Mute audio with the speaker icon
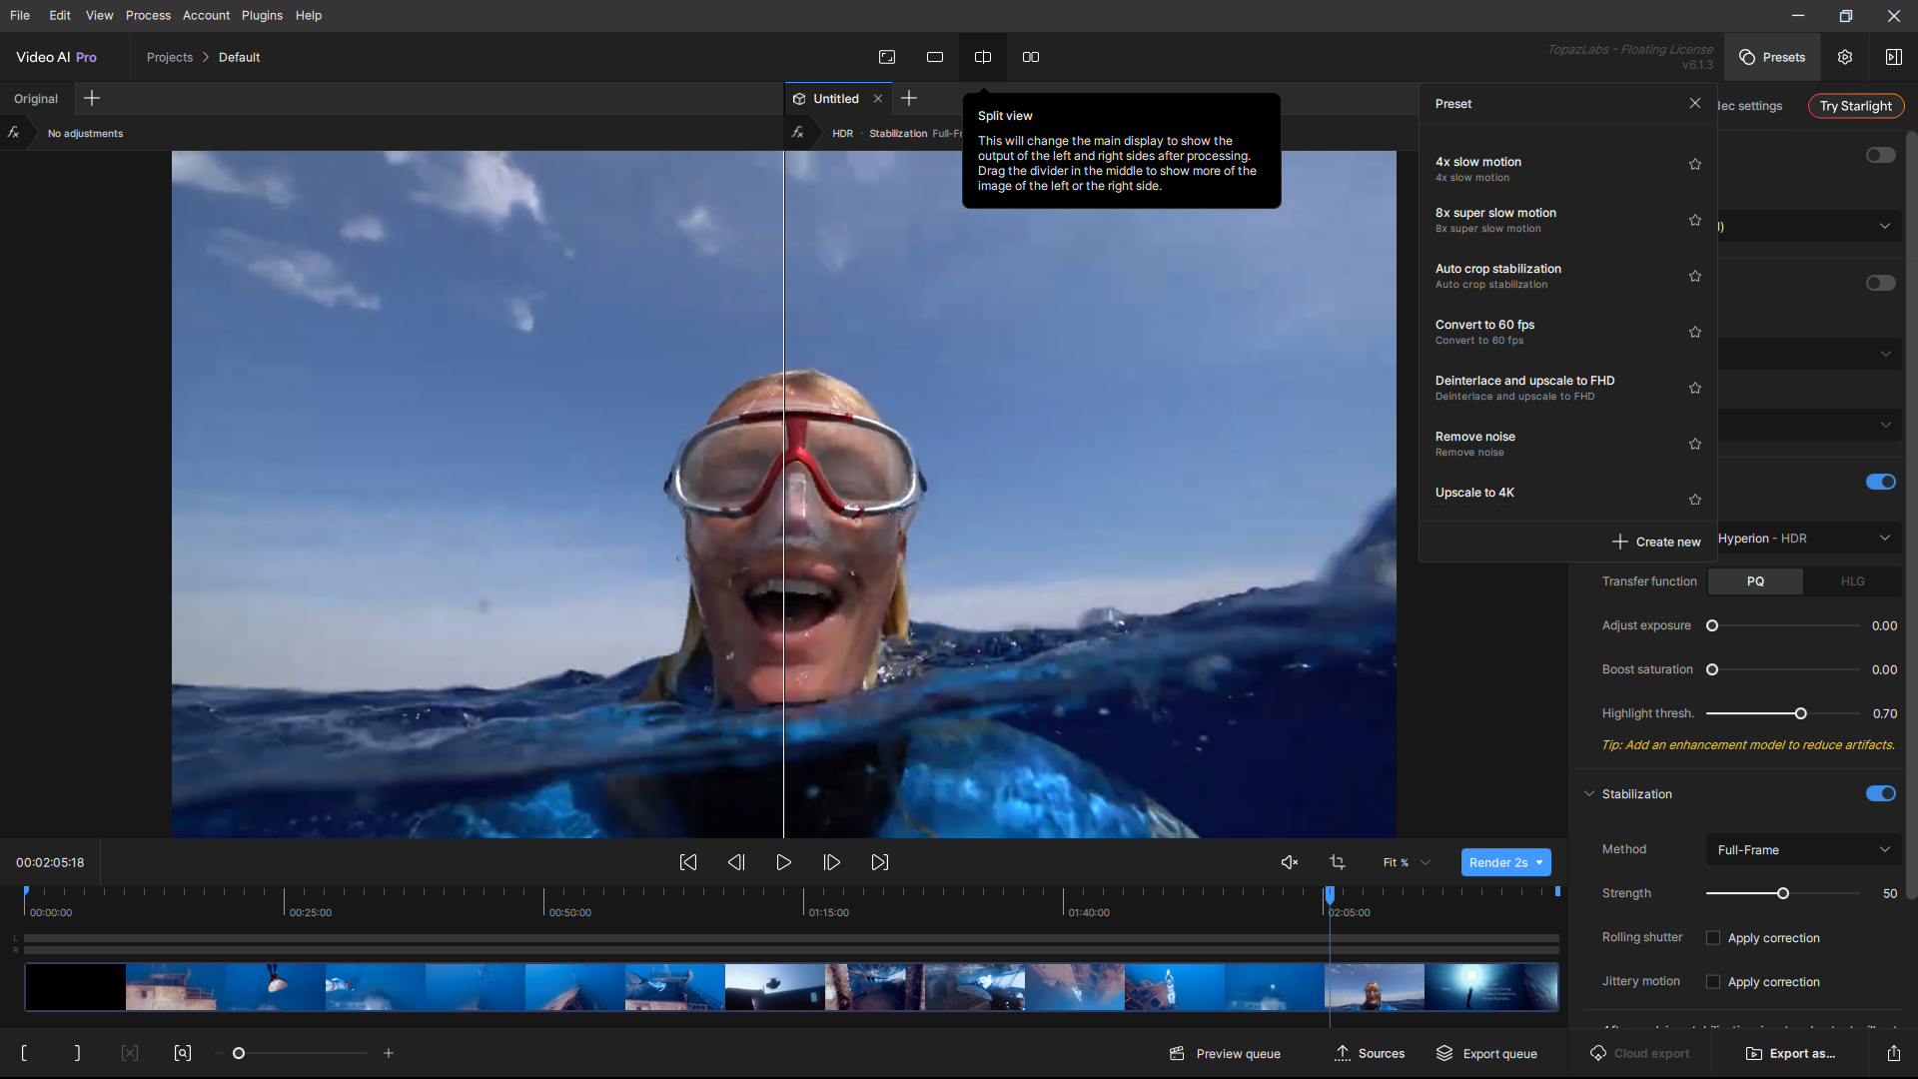 tap(1290, 862)
